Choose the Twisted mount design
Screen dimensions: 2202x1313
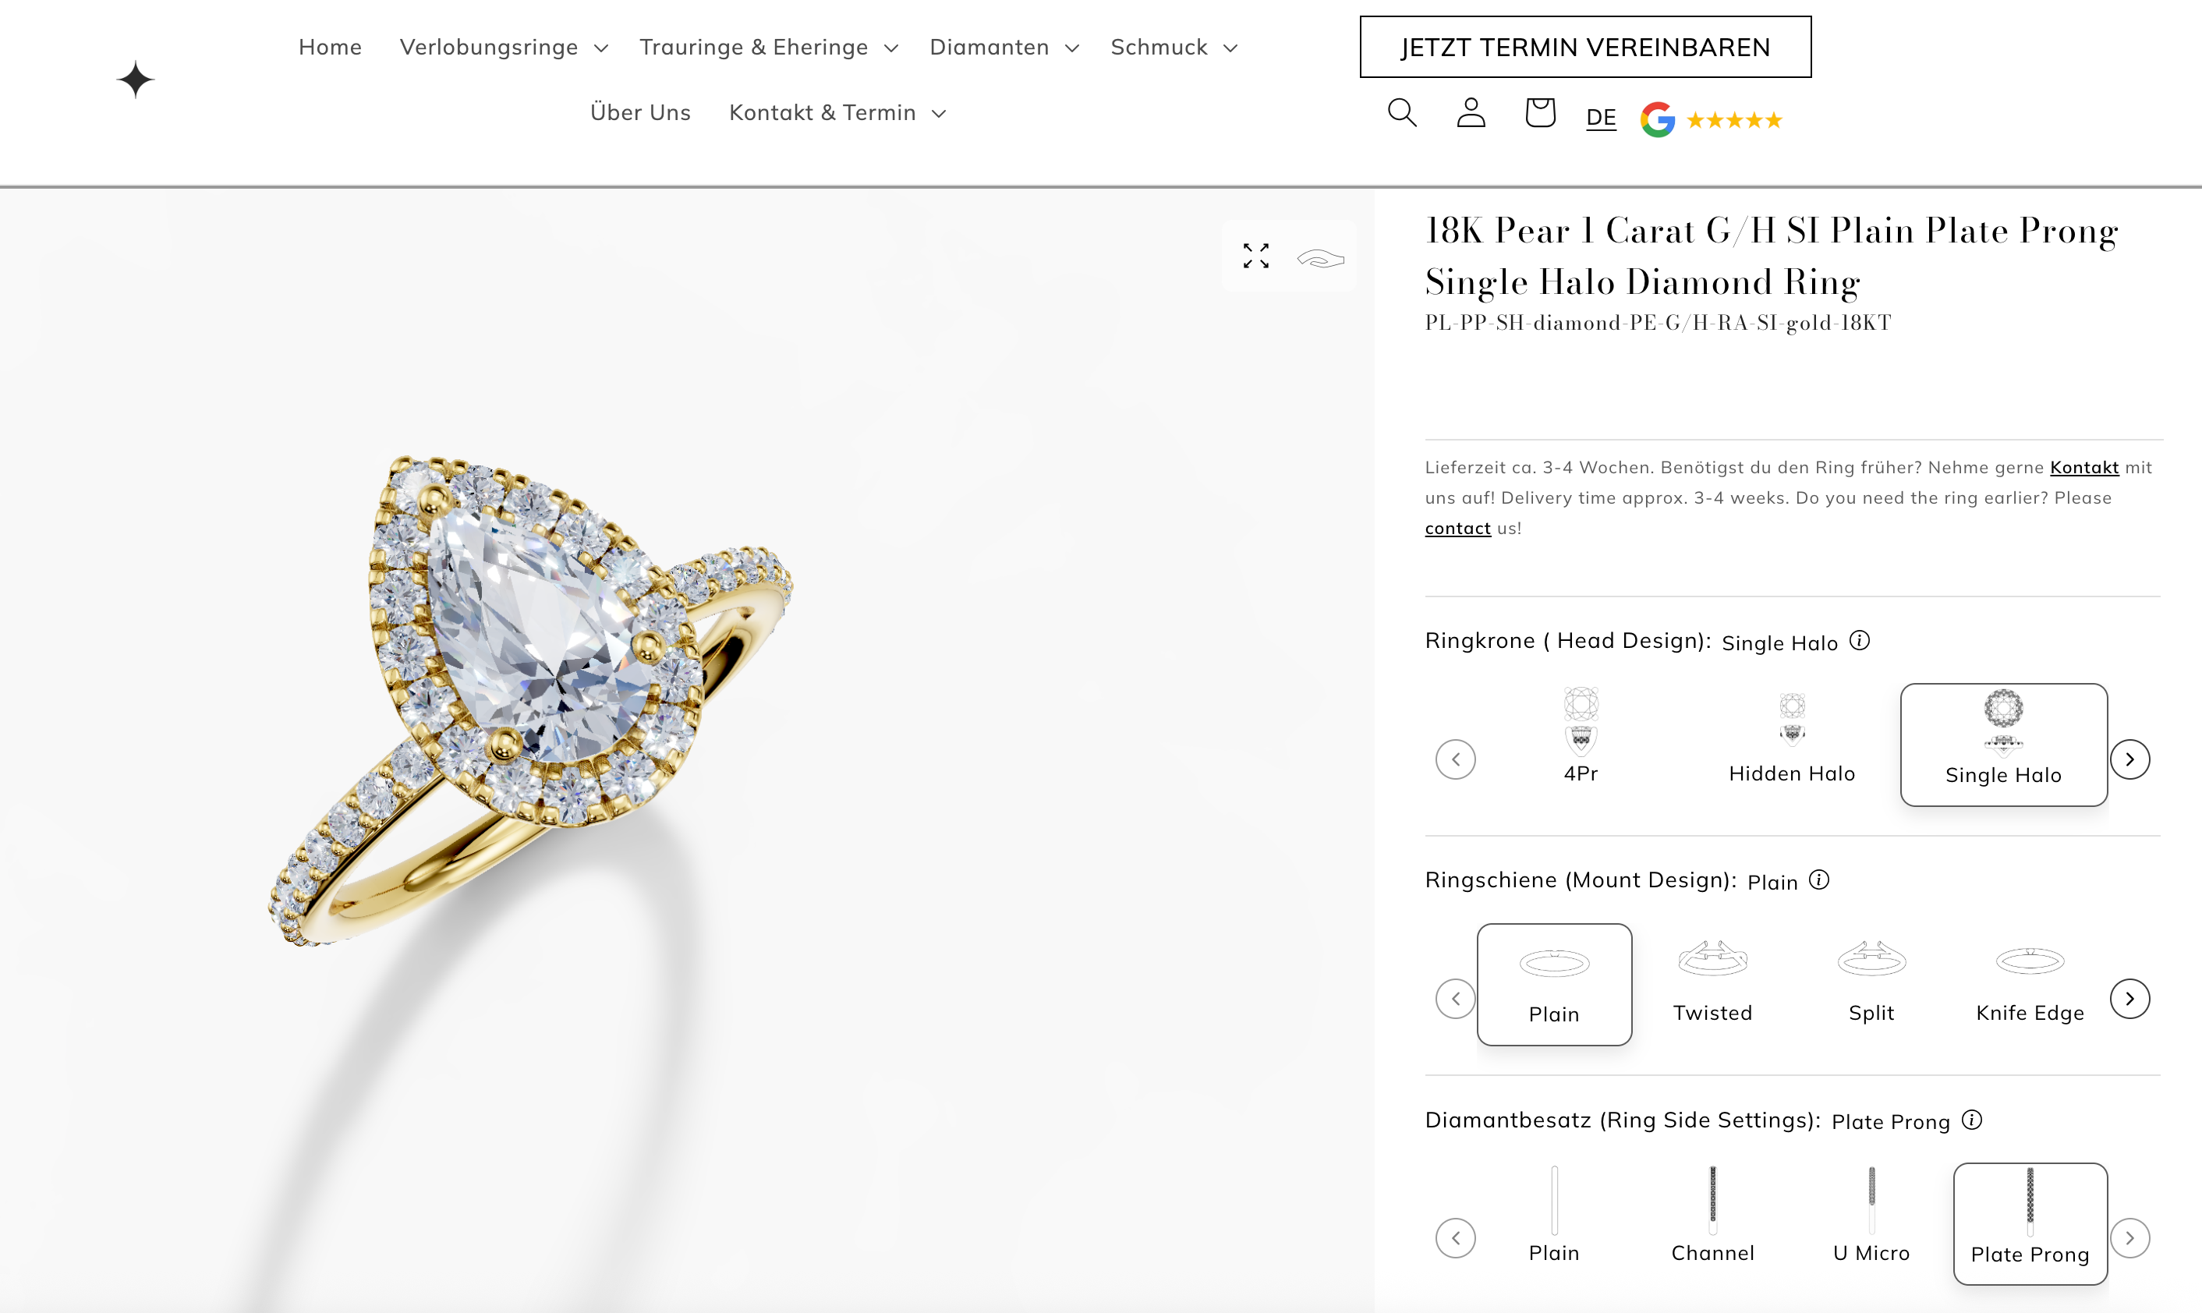(1713, 981)
